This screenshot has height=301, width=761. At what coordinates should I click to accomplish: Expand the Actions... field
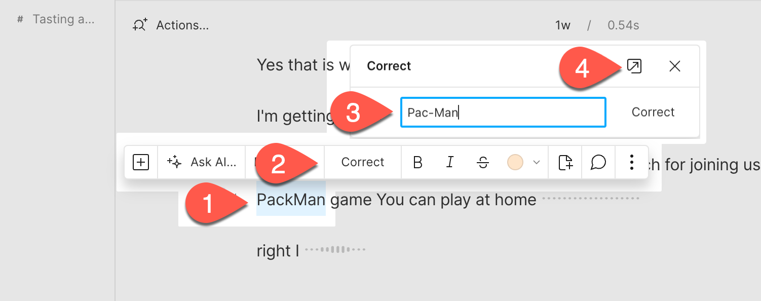[x=181, y=25]
